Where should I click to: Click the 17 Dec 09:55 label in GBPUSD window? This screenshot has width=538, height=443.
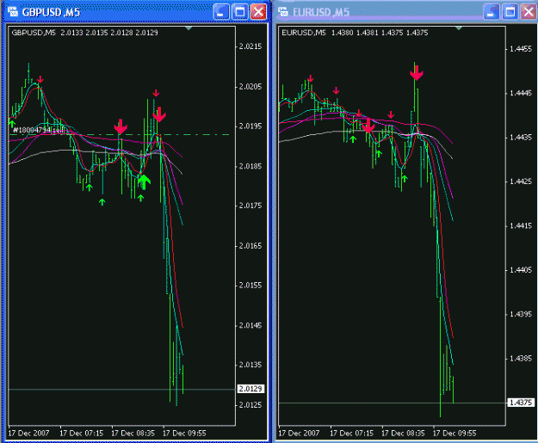point(184,433)
